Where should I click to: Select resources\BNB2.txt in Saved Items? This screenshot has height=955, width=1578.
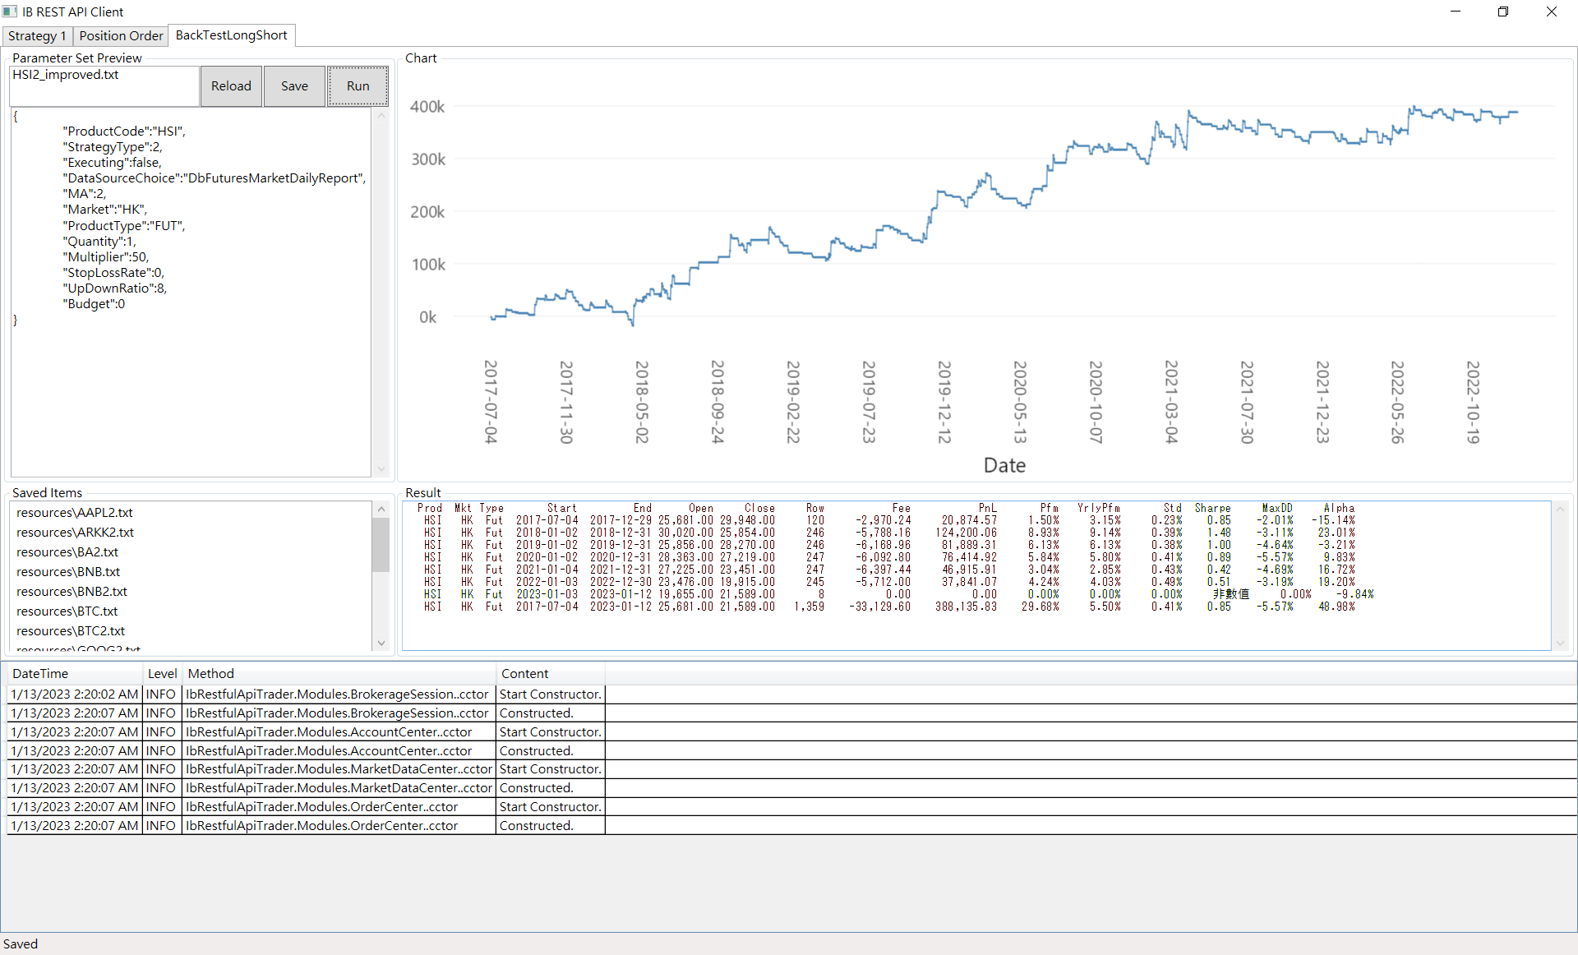[x=72, y=592]
